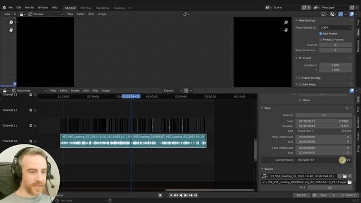
Task: Collapse the Source panel
Action: [262, 169]
